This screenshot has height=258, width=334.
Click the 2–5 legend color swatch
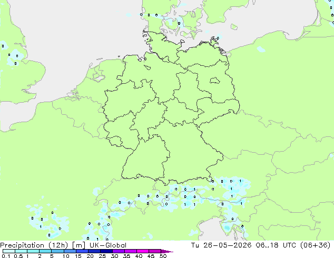point(45,251)
